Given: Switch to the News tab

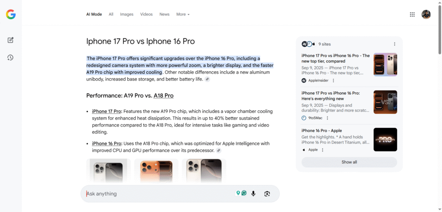Looking at the screenshot, I should pos(164,14).
